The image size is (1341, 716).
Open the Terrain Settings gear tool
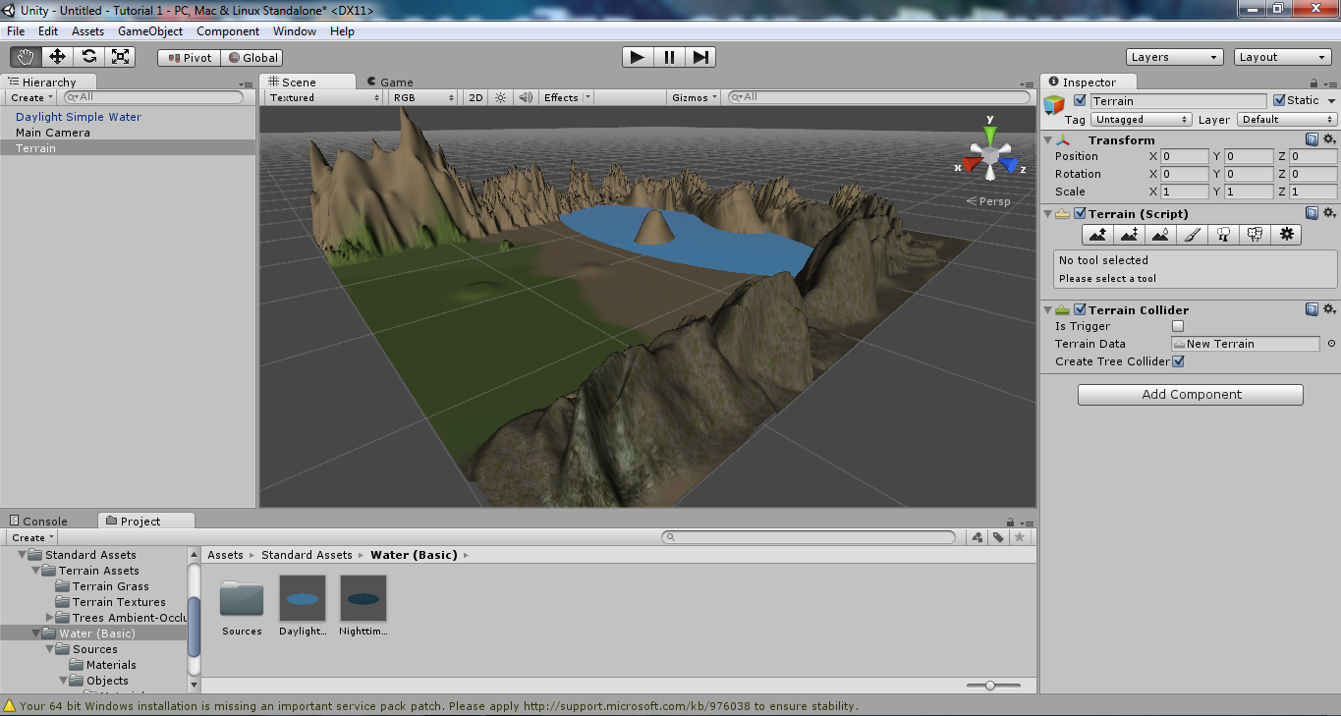tap(1286, 234)
